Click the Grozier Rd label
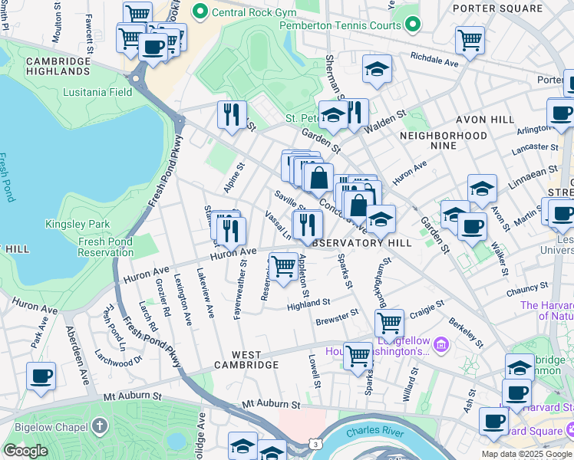The width and height of the screenshot is (574, 460). 163,297
